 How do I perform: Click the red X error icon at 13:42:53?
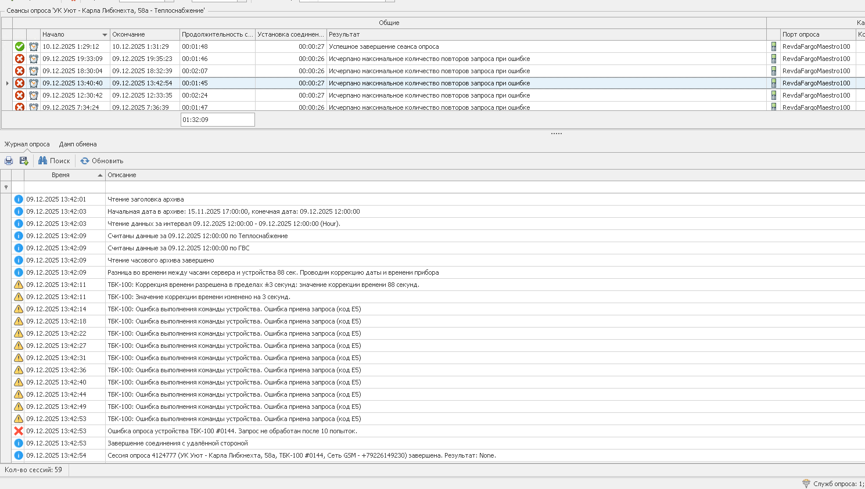coord(19,431)
